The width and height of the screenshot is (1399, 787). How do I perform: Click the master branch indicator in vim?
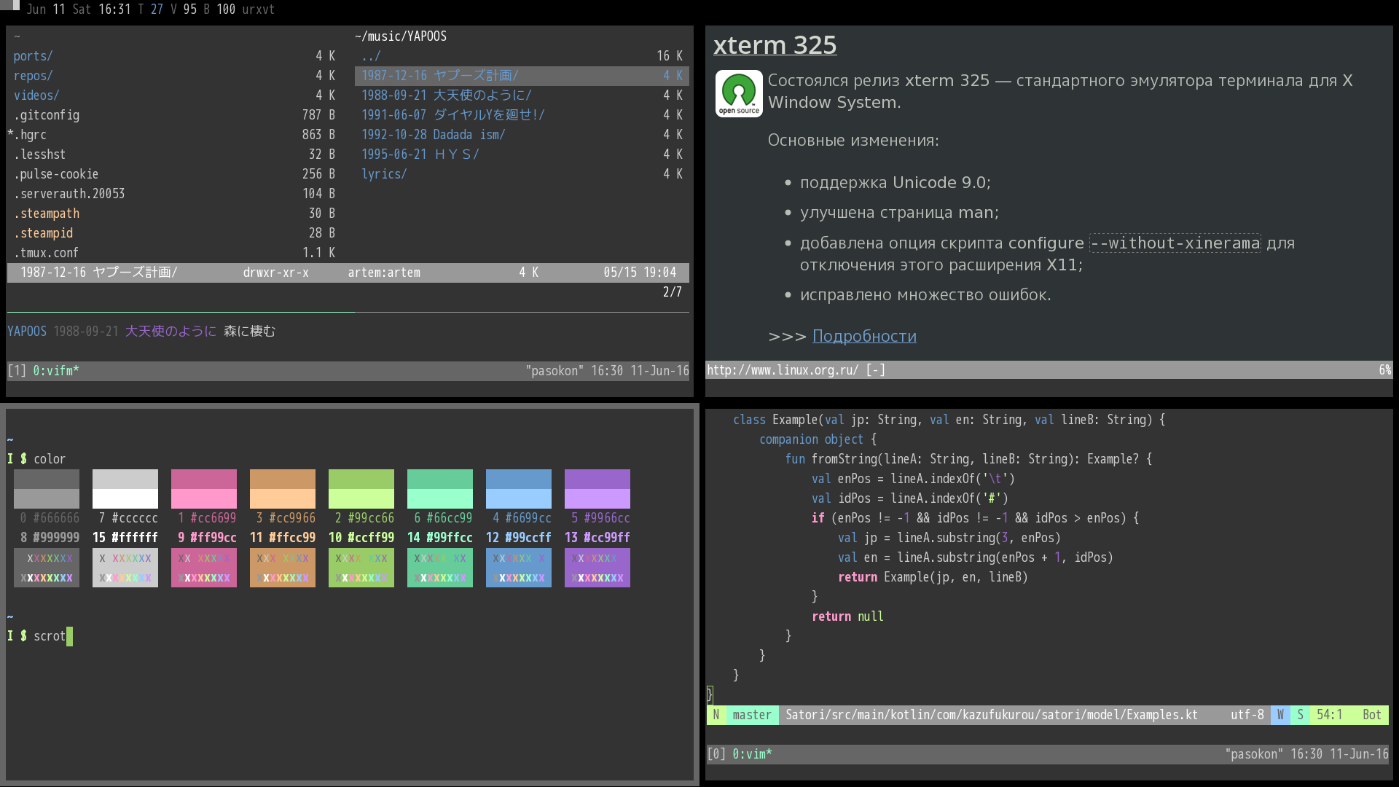pos(752,715)
